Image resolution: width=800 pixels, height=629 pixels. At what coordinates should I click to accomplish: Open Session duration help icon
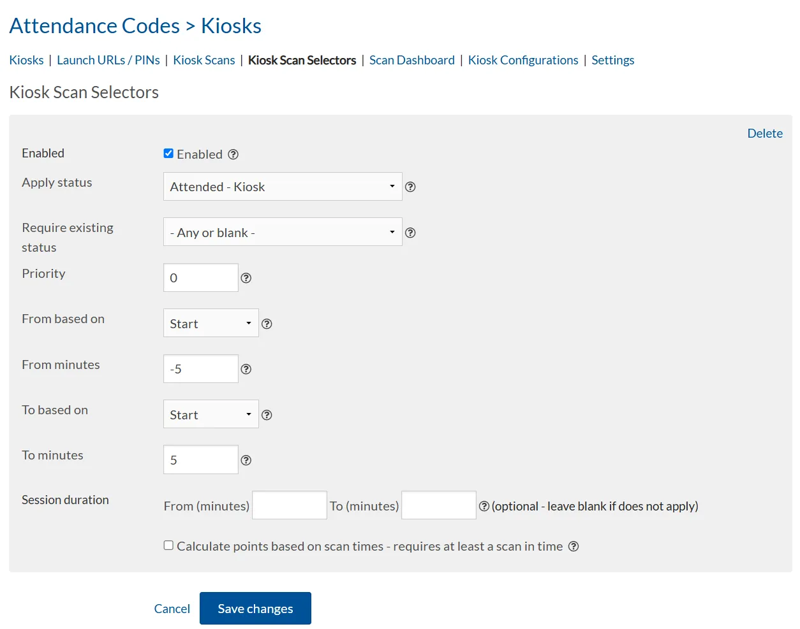click(484, 506)
